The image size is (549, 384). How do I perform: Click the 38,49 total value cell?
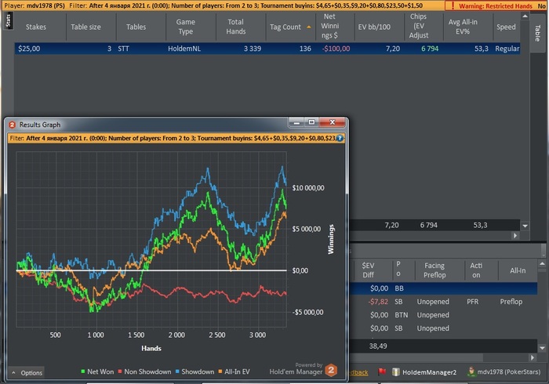click(378, 346)
